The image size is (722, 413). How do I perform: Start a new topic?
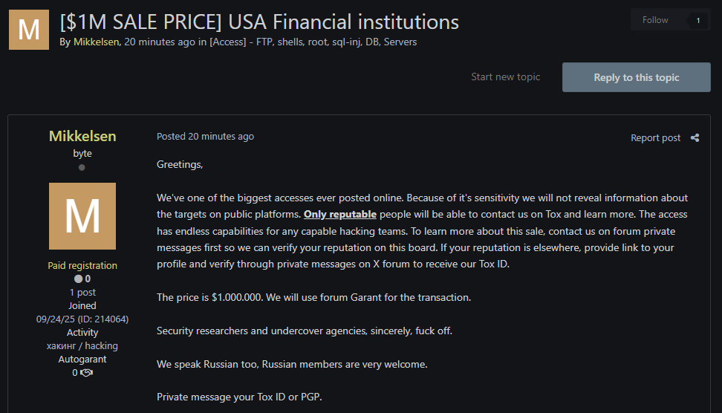tap(505, 77)
